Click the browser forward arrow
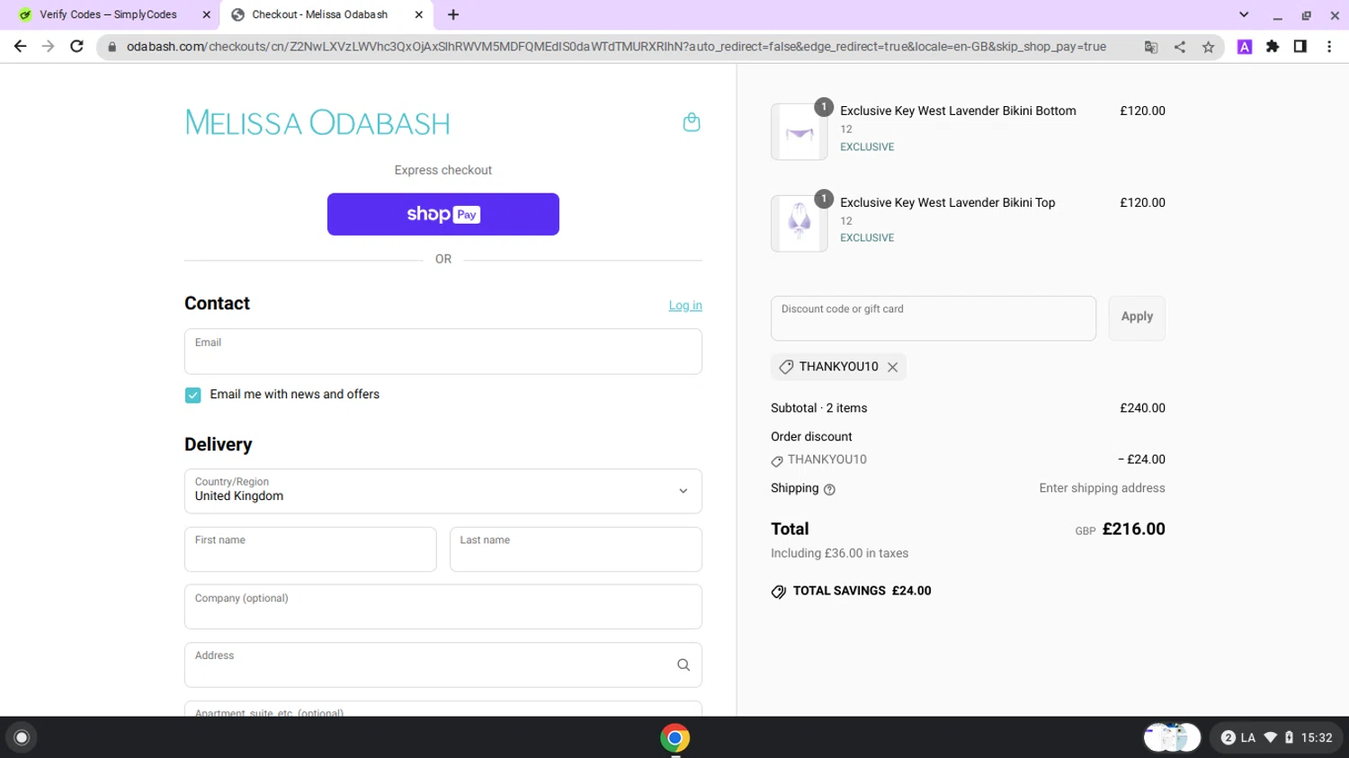The width and height of the screenshot is (1349, 758). pyautogui.click(x=49, y=47)
